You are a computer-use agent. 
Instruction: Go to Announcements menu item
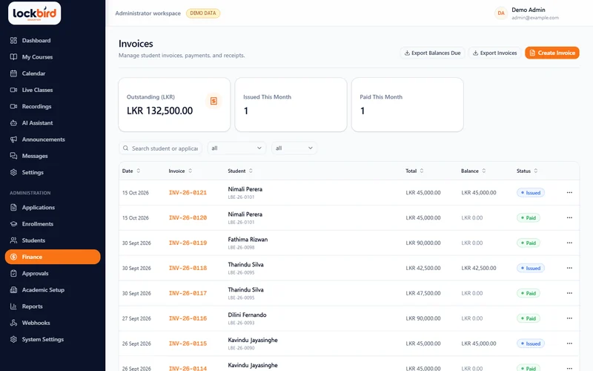pos(53,139)
